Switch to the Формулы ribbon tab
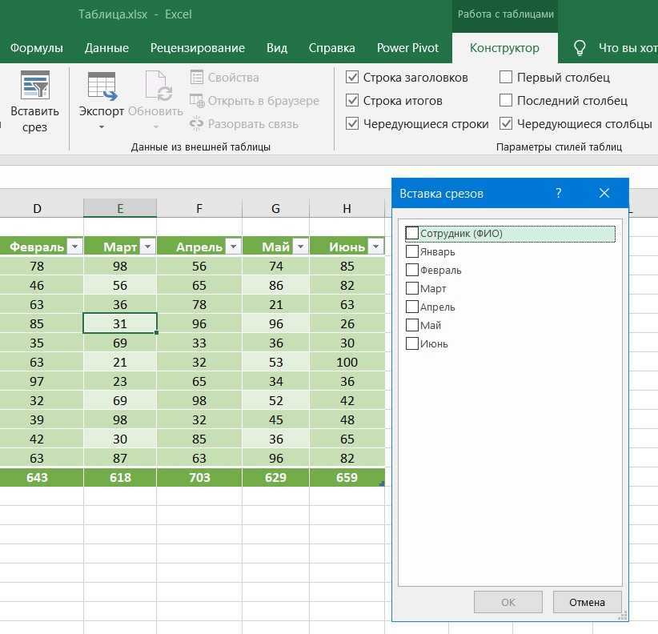Image resolution: width=658 pixels, height=634 pixels. tap(37, 48)
